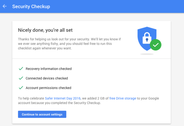Open the Safer Internet Day 2016 link

pos(63,98)
